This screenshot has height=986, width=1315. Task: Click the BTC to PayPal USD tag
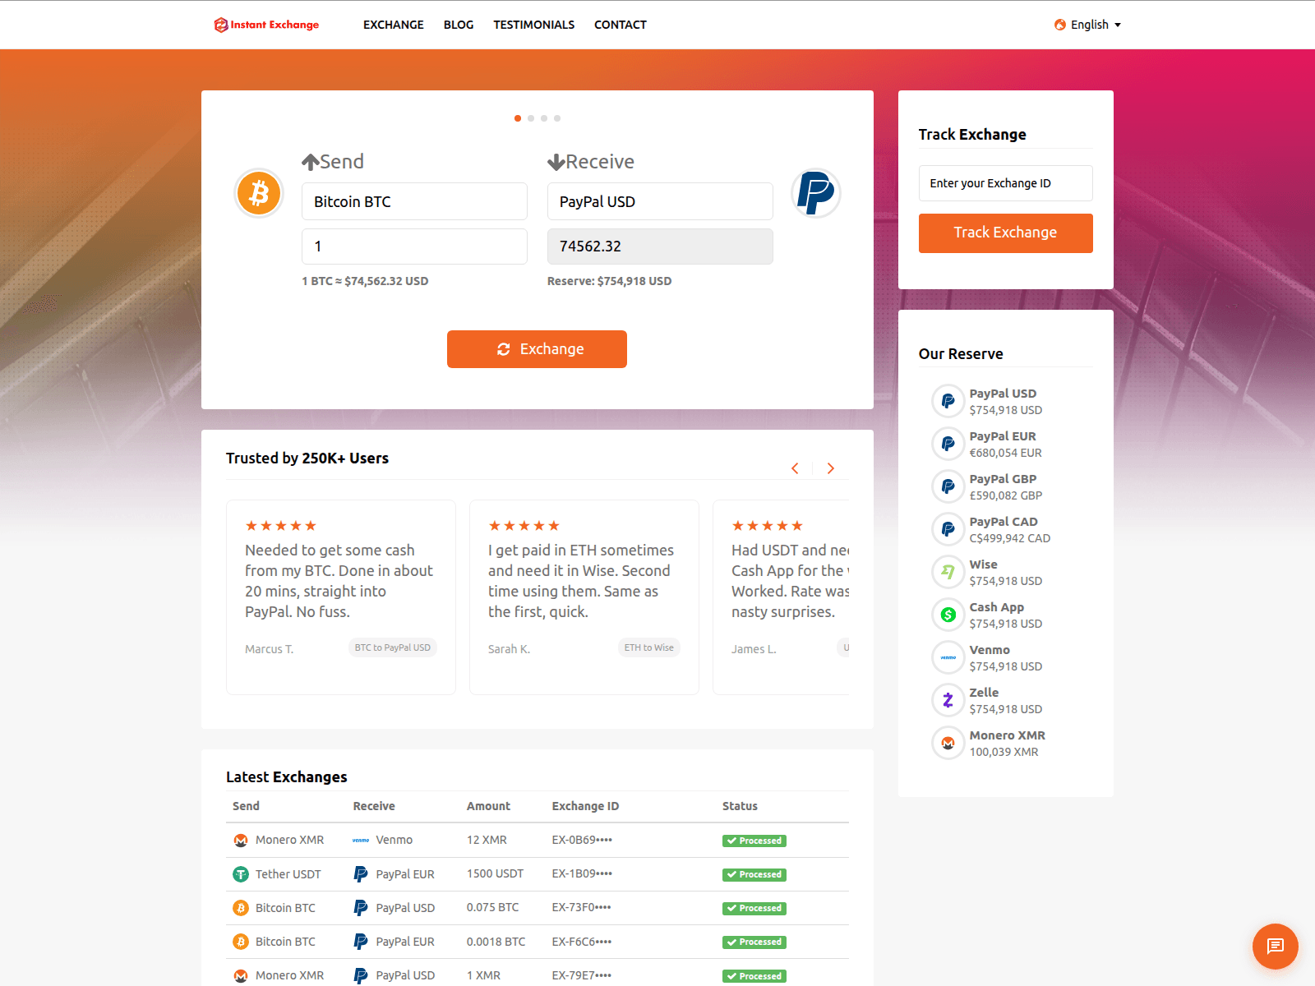point(393,647)
